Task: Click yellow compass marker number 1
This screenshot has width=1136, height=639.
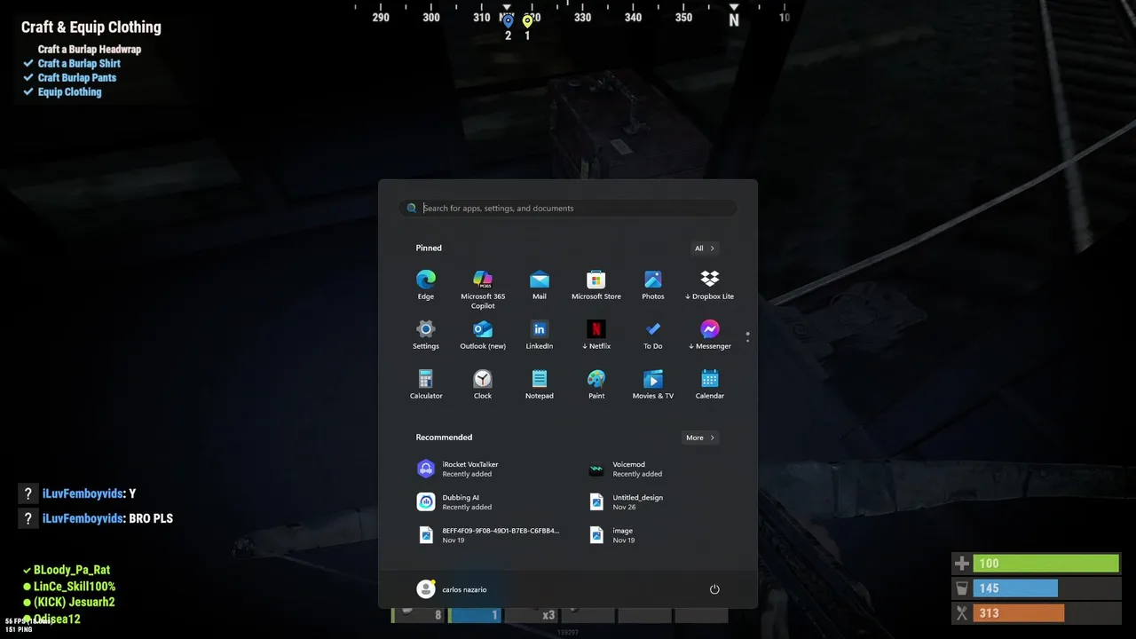Action: (527, 27)
